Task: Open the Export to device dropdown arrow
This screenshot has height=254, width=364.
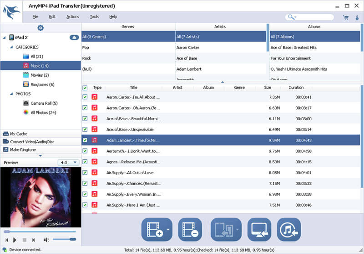Action: [238, 230]
